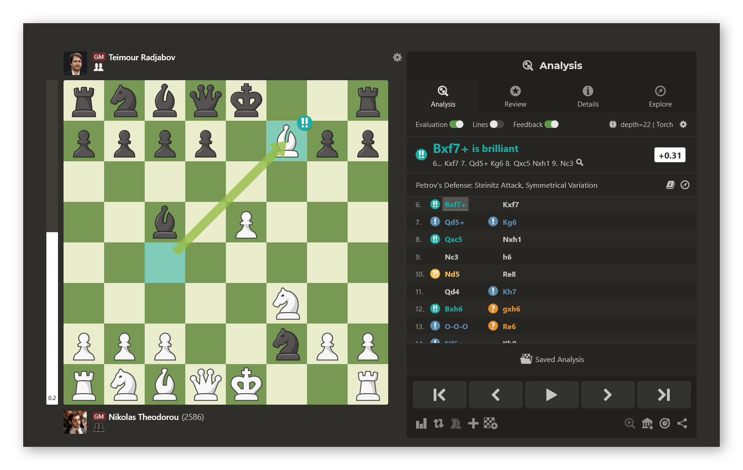743x470 pixels.
Task: Disable the Feedback toggle
Action: [551, 124]
